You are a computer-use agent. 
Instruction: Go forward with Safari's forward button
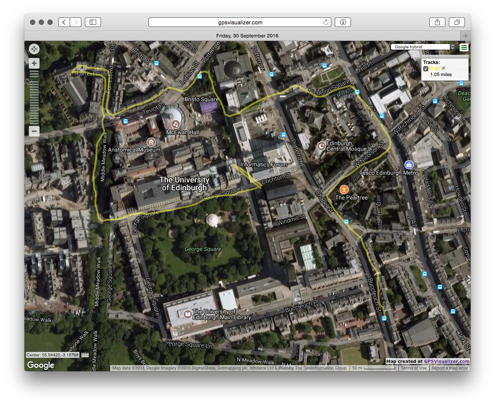75,22
